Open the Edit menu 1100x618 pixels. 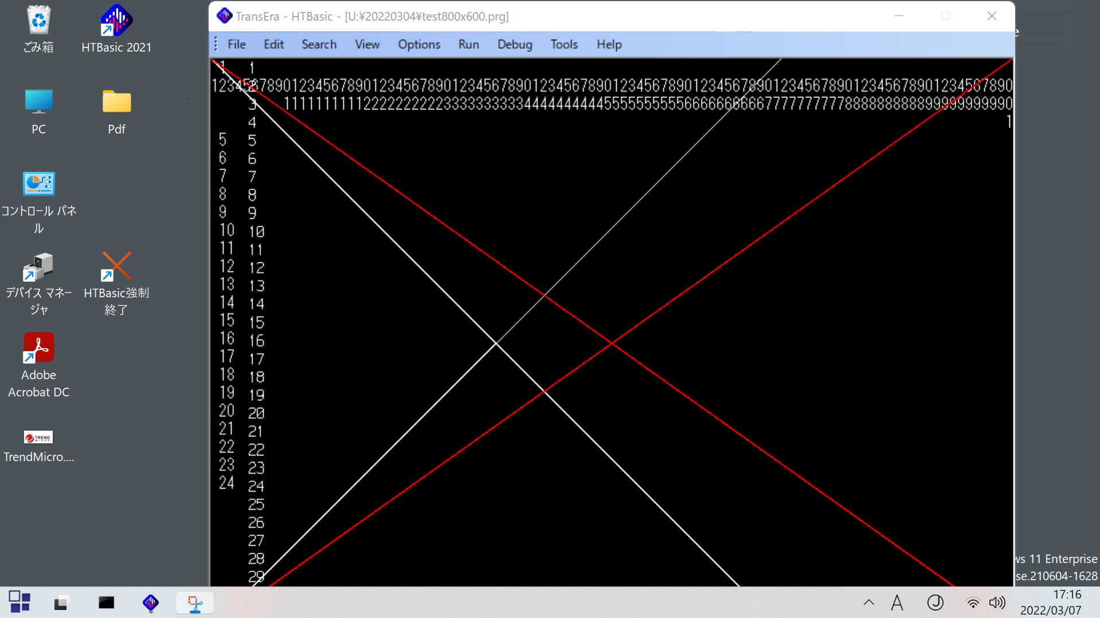273,45
